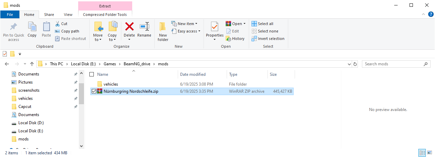Open the WinRAR Open dropdown arrow
Viewport: 435px width, 157px height.
[x=244, y=24]
